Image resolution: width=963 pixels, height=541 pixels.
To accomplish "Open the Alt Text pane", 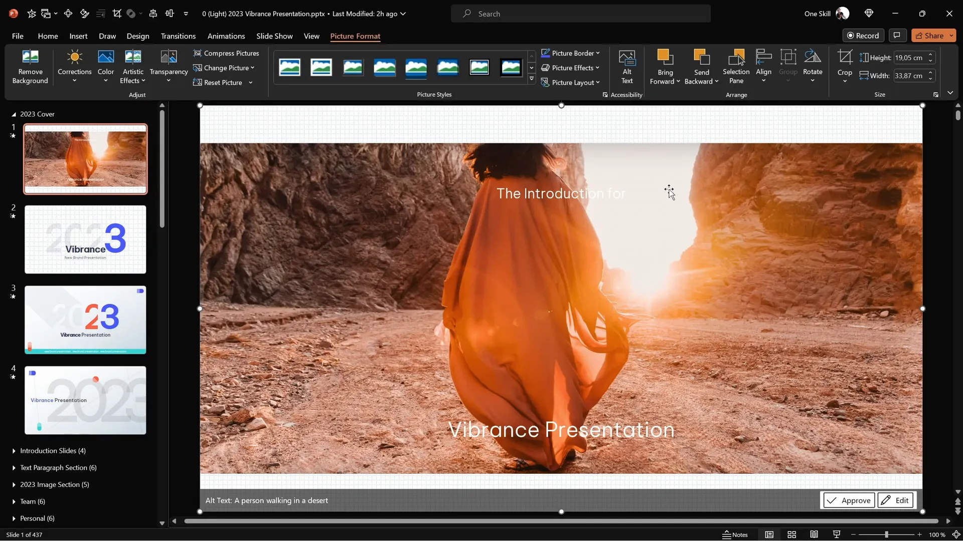I will (627, 67).
